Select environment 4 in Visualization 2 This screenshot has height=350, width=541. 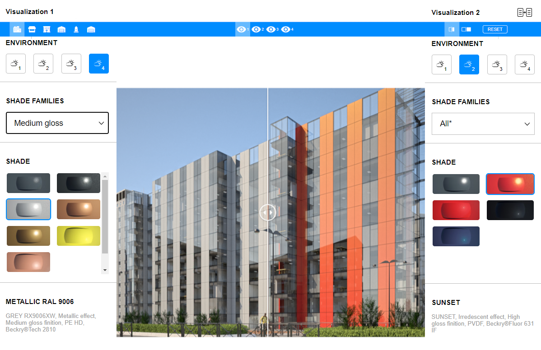click(x=524, y=64)
